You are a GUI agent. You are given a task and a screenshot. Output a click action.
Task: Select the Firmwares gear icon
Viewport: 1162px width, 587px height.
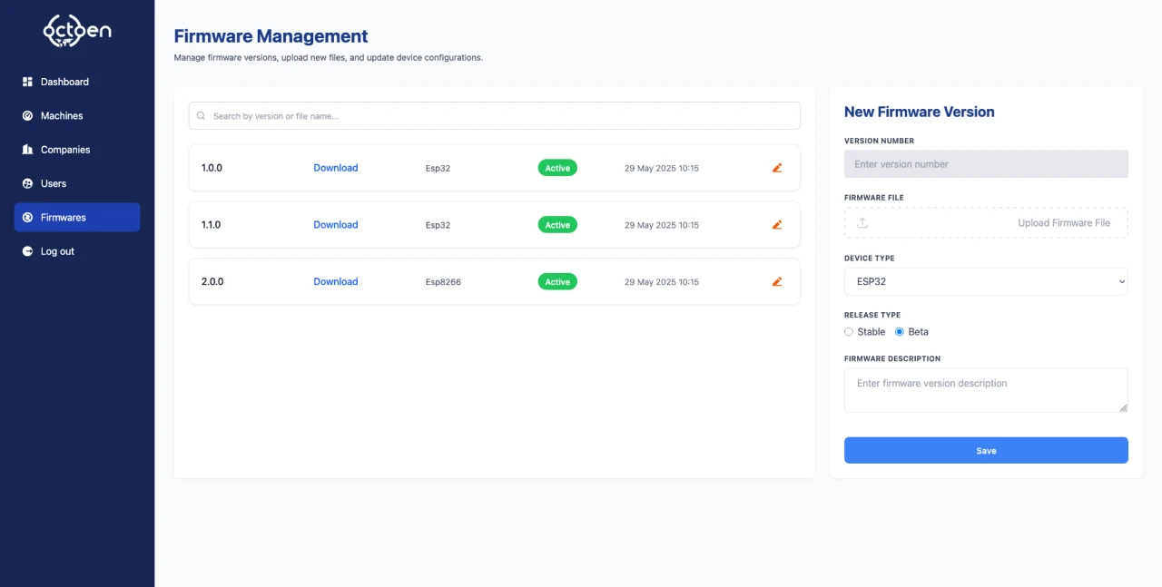coord(26,217)
